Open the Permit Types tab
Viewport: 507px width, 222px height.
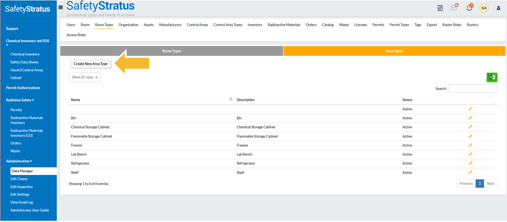tap(399, 25)
